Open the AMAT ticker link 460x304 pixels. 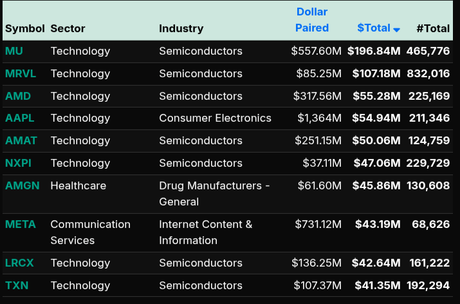point(20,140)
